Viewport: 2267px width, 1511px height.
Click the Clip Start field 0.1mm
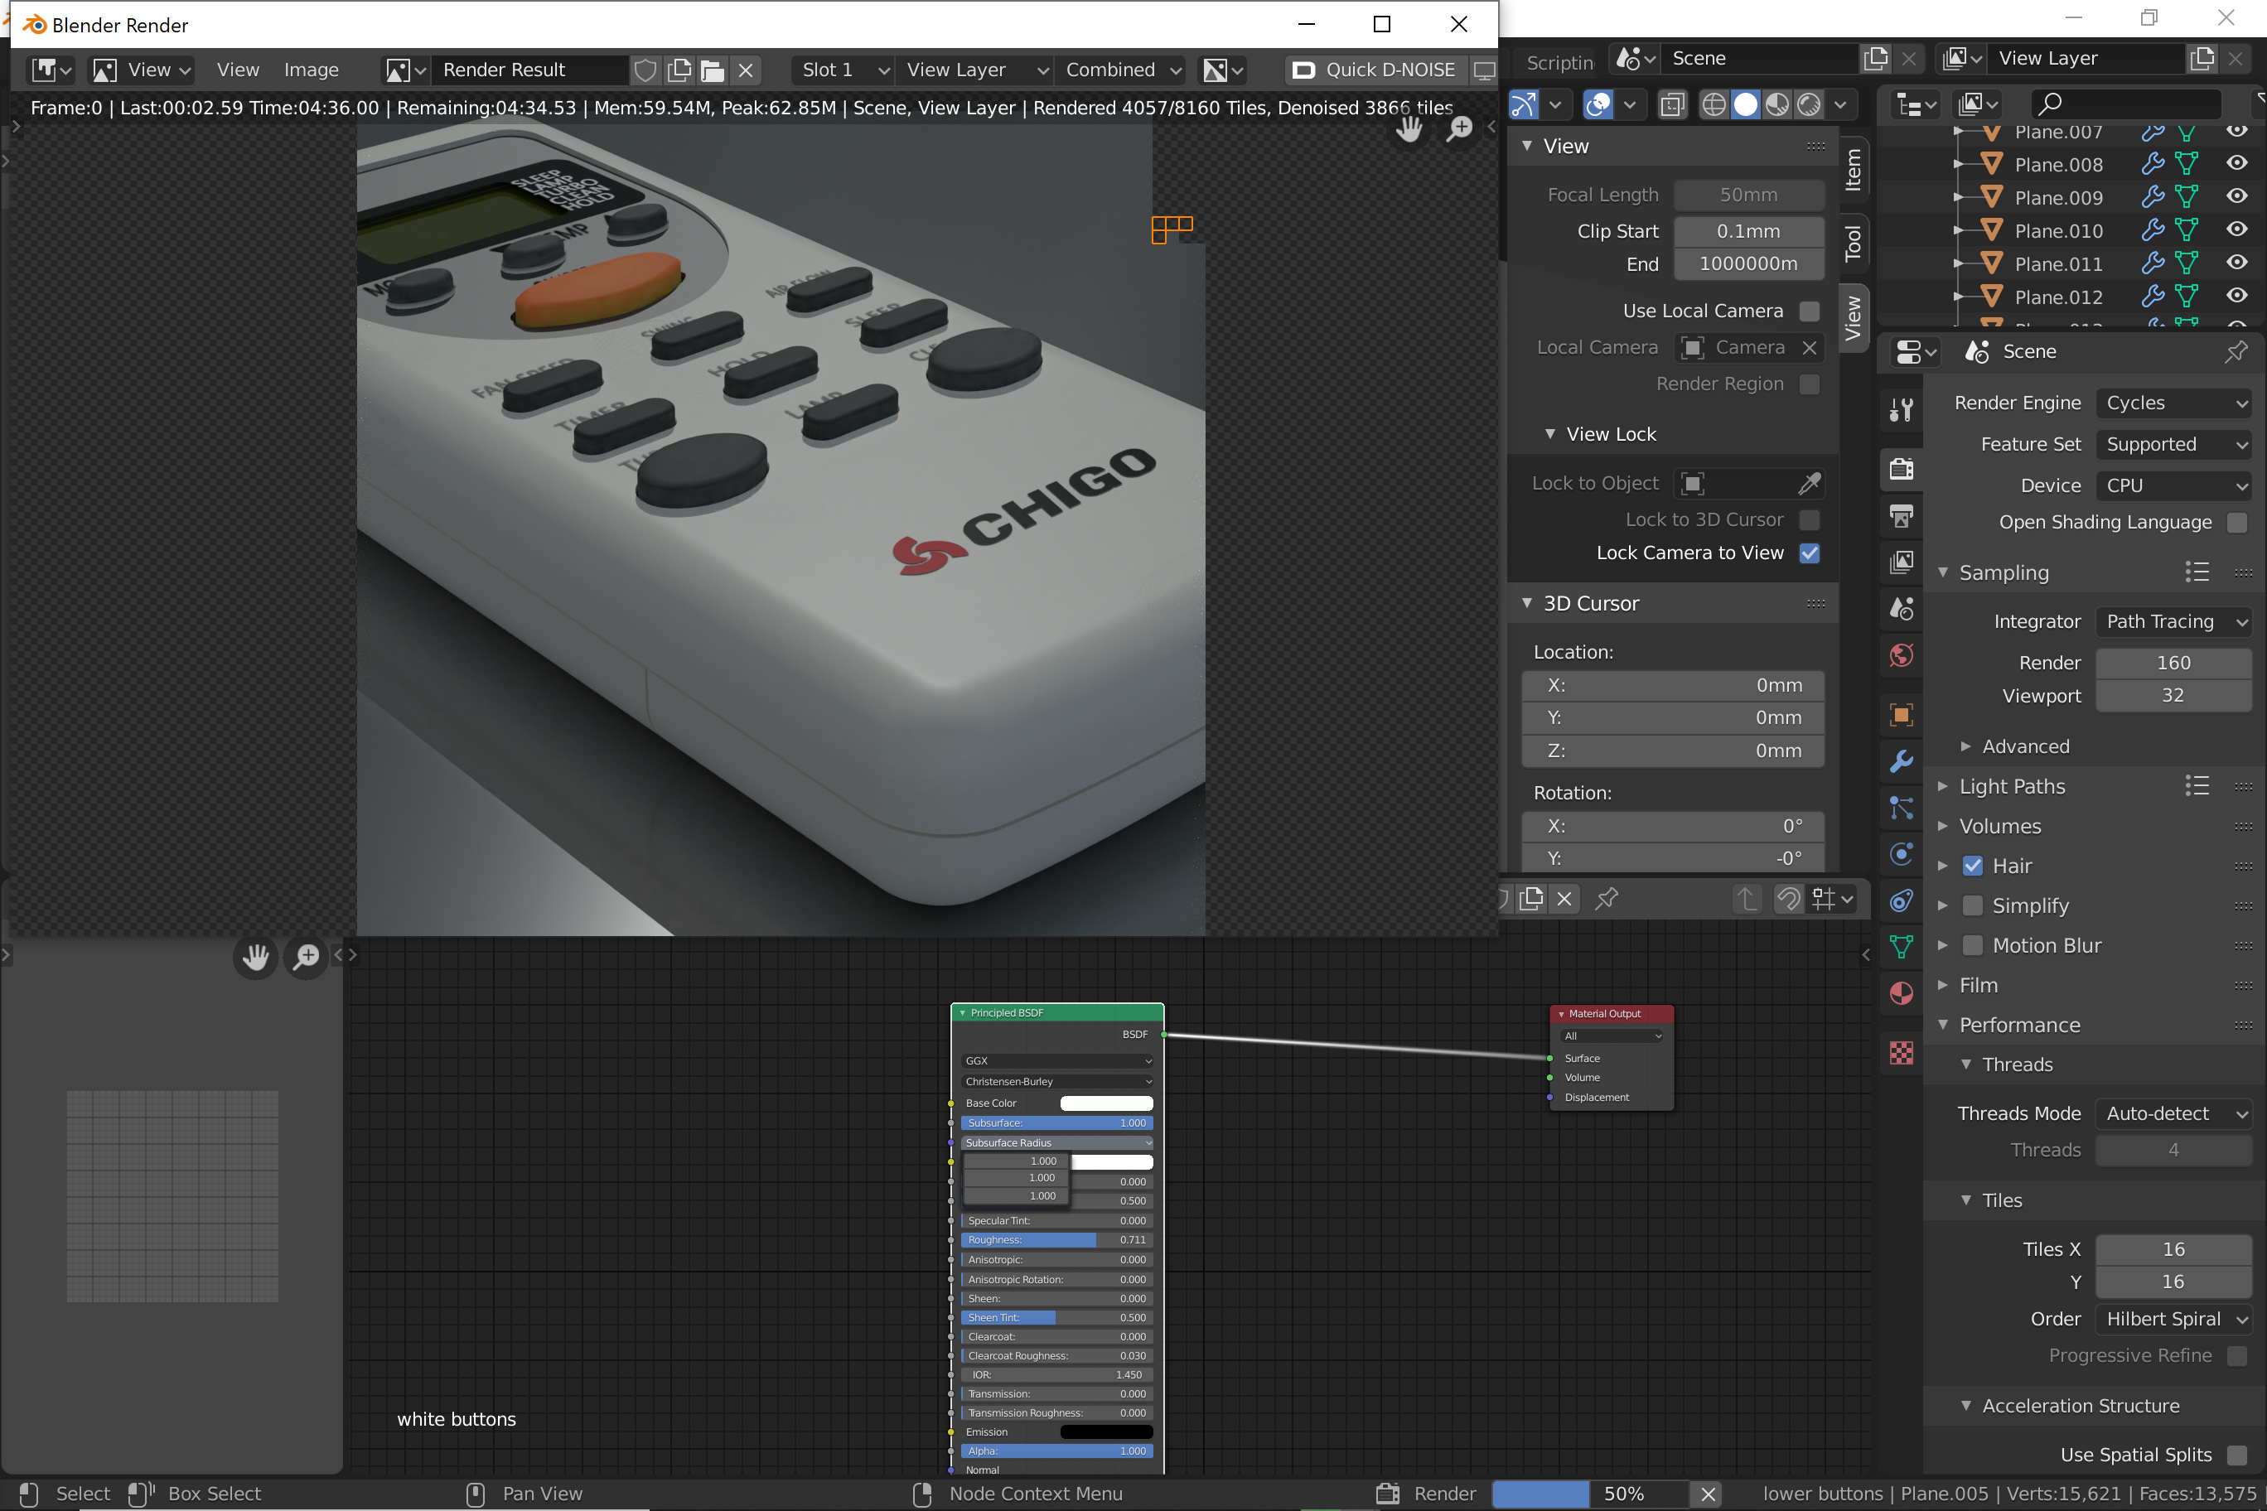[x=1747, y=231]
